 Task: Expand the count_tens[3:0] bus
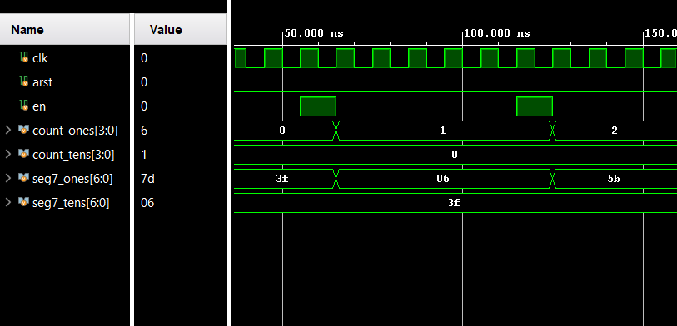[7, 154]
